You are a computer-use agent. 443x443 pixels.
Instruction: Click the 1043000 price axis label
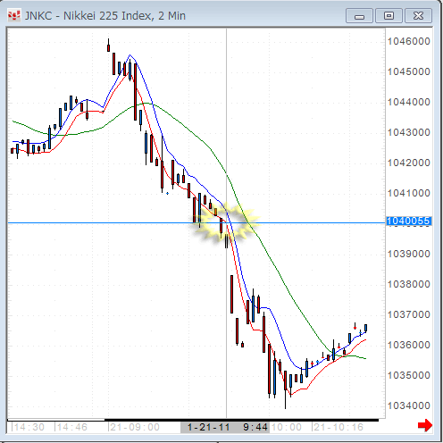click(x=408, y=132)
